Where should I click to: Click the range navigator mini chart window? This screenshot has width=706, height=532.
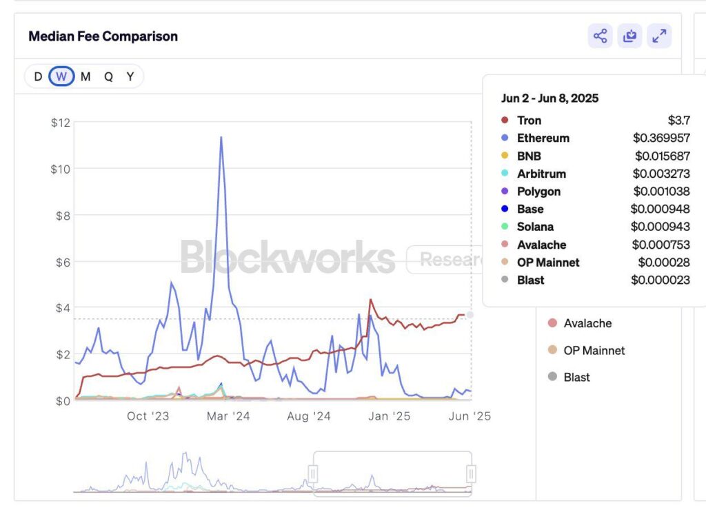392,473
